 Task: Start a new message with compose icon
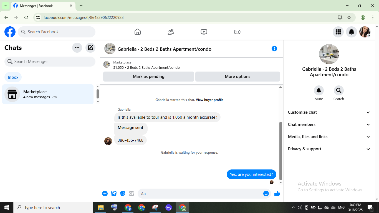point(90,48)
